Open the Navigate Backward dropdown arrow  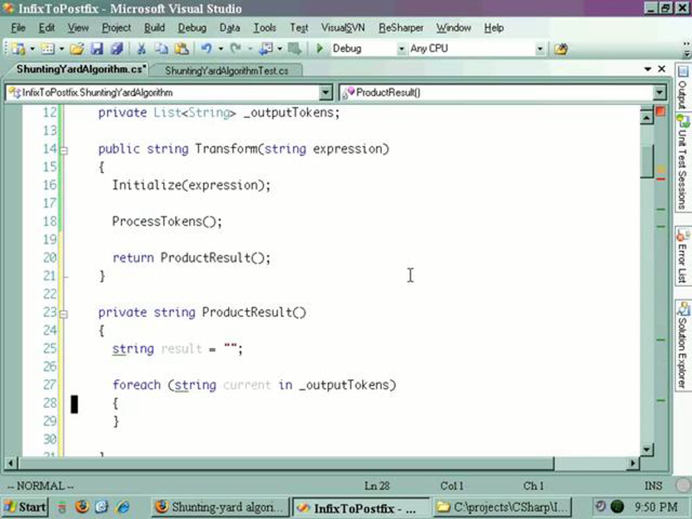point(280,49)
